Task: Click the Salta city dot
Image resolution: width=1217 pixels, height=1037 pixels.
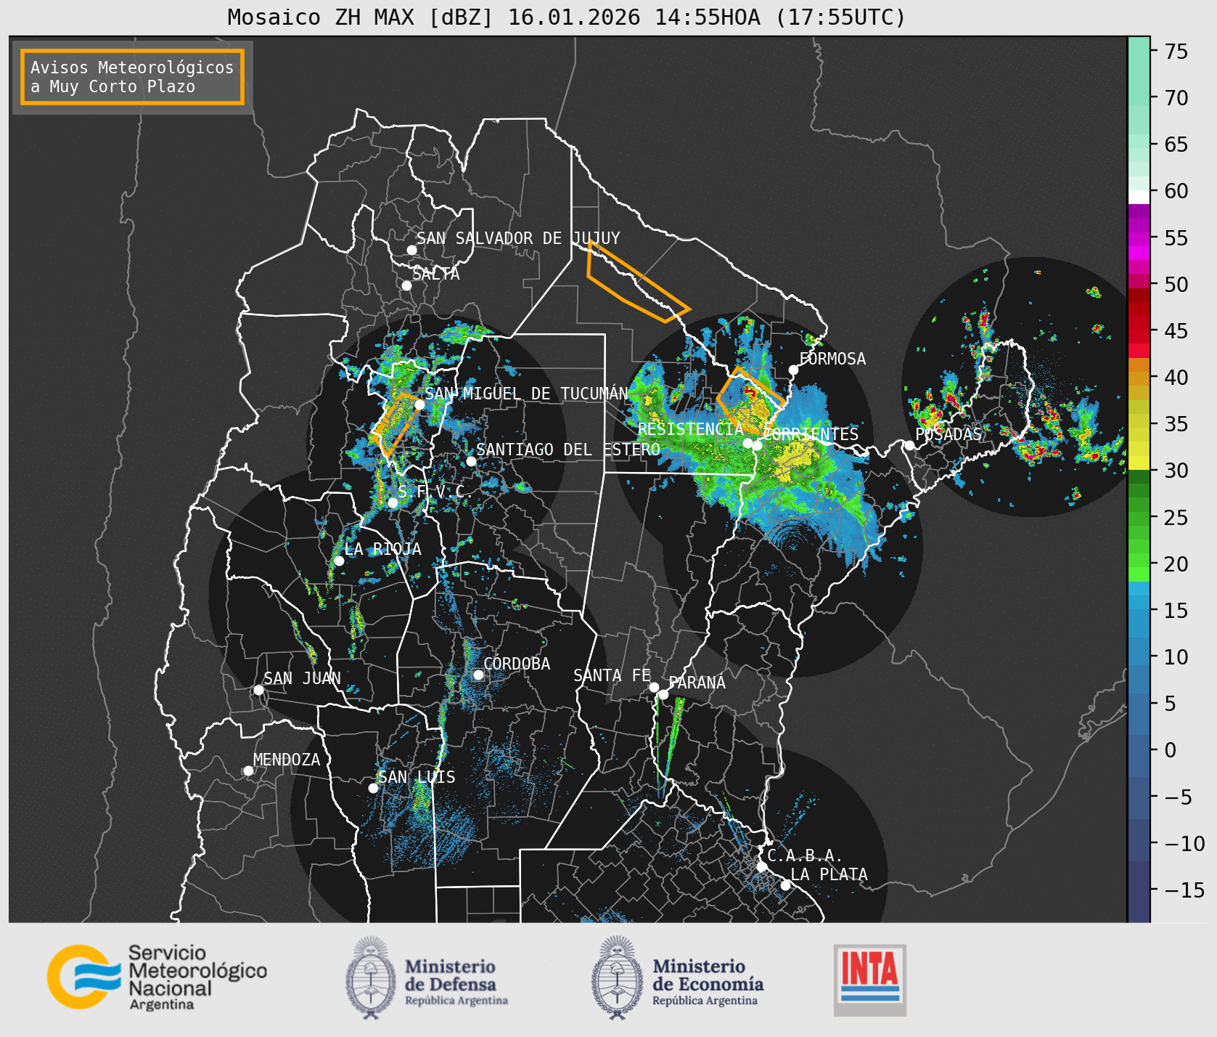Action: pos(406,285)
